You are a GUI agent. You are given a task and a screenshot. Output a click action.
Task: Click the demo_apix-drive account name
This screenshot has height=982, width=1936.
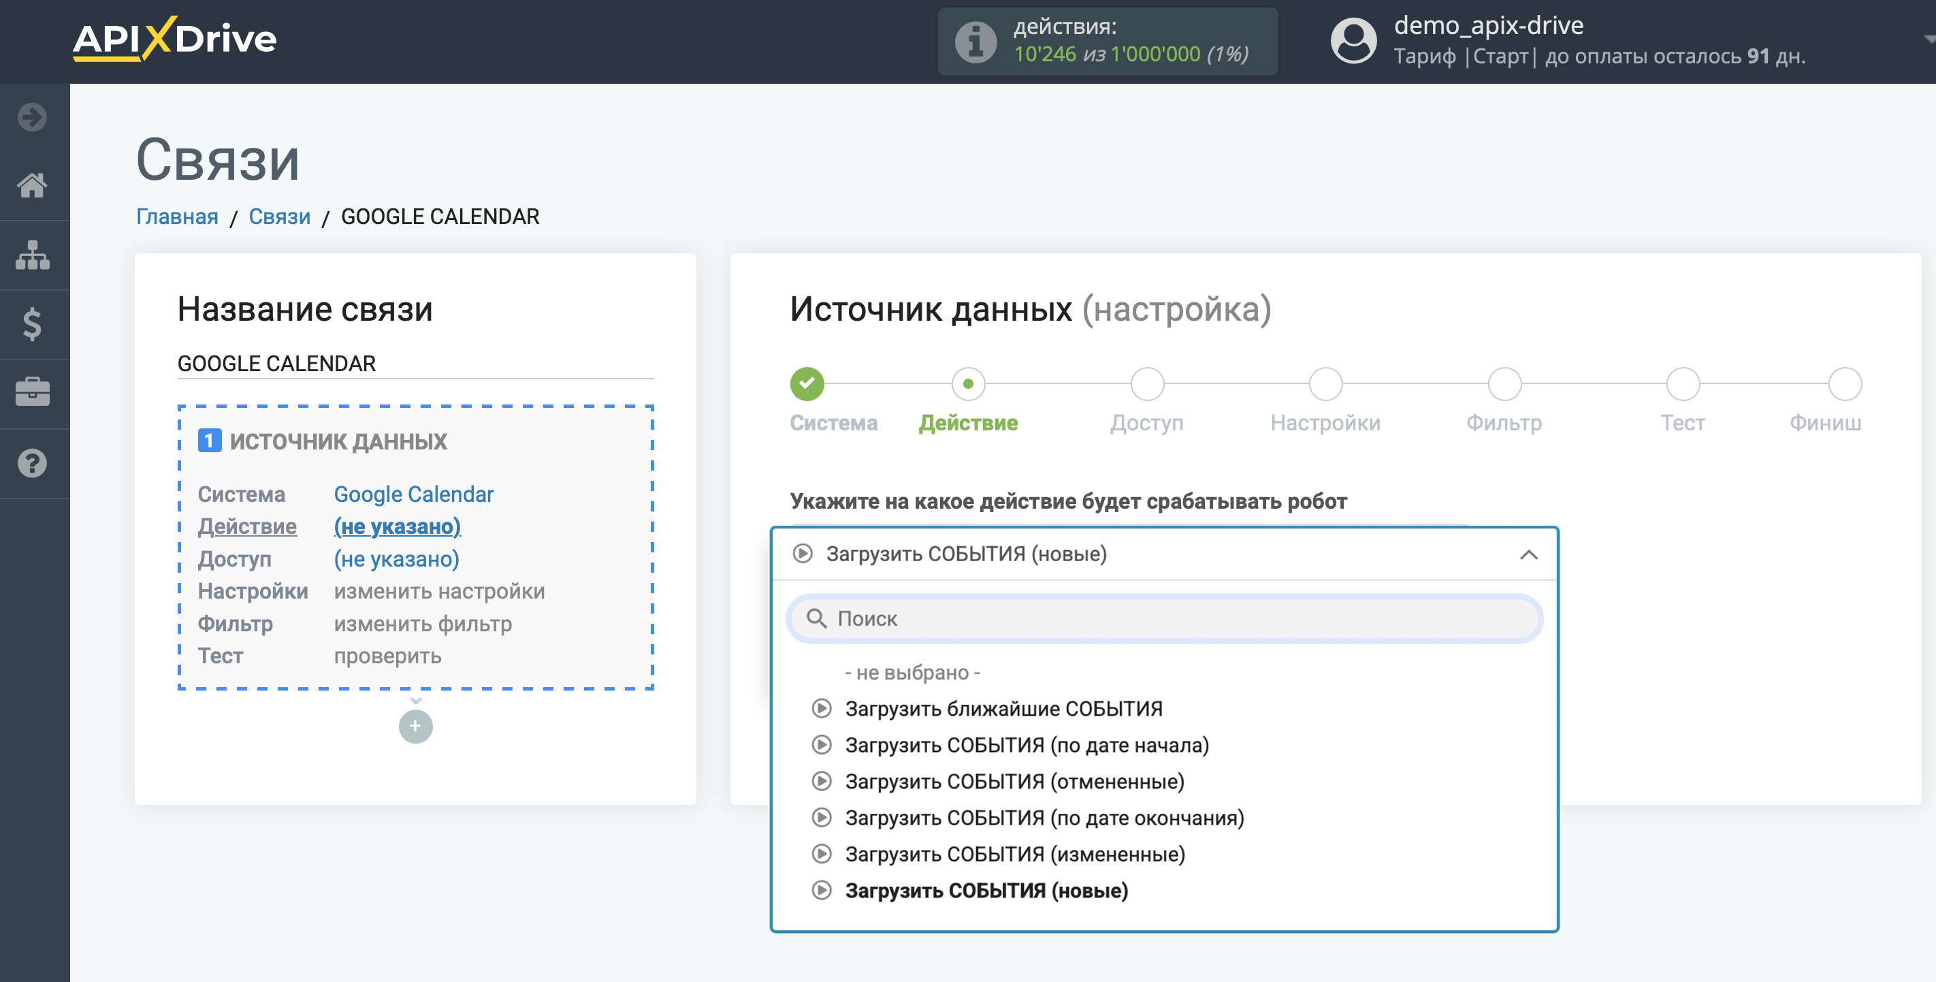point(1488,26)
